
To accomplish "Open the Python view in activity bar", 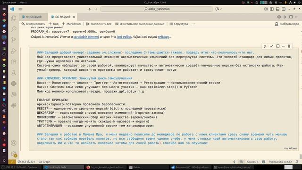I will (14, 84).
